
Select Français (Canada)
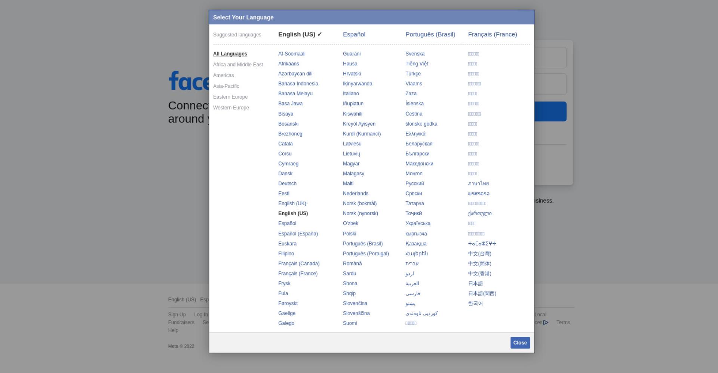[x=299, y=263]
